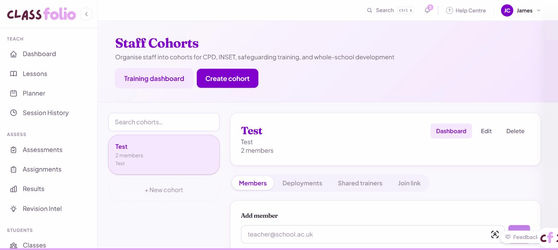Click the Create cohort button
Image resolution: width=558 pixels, height=250 pixels.
point(227,78)
